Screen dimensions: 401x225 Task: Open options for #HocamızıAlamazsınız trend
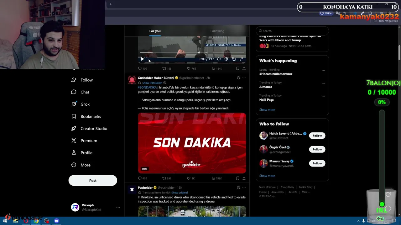(x=323, y=70)
